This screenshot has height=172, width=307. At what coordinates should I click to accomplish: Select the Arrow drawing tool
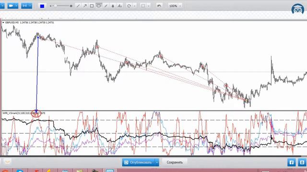click(x=85, y=6)
